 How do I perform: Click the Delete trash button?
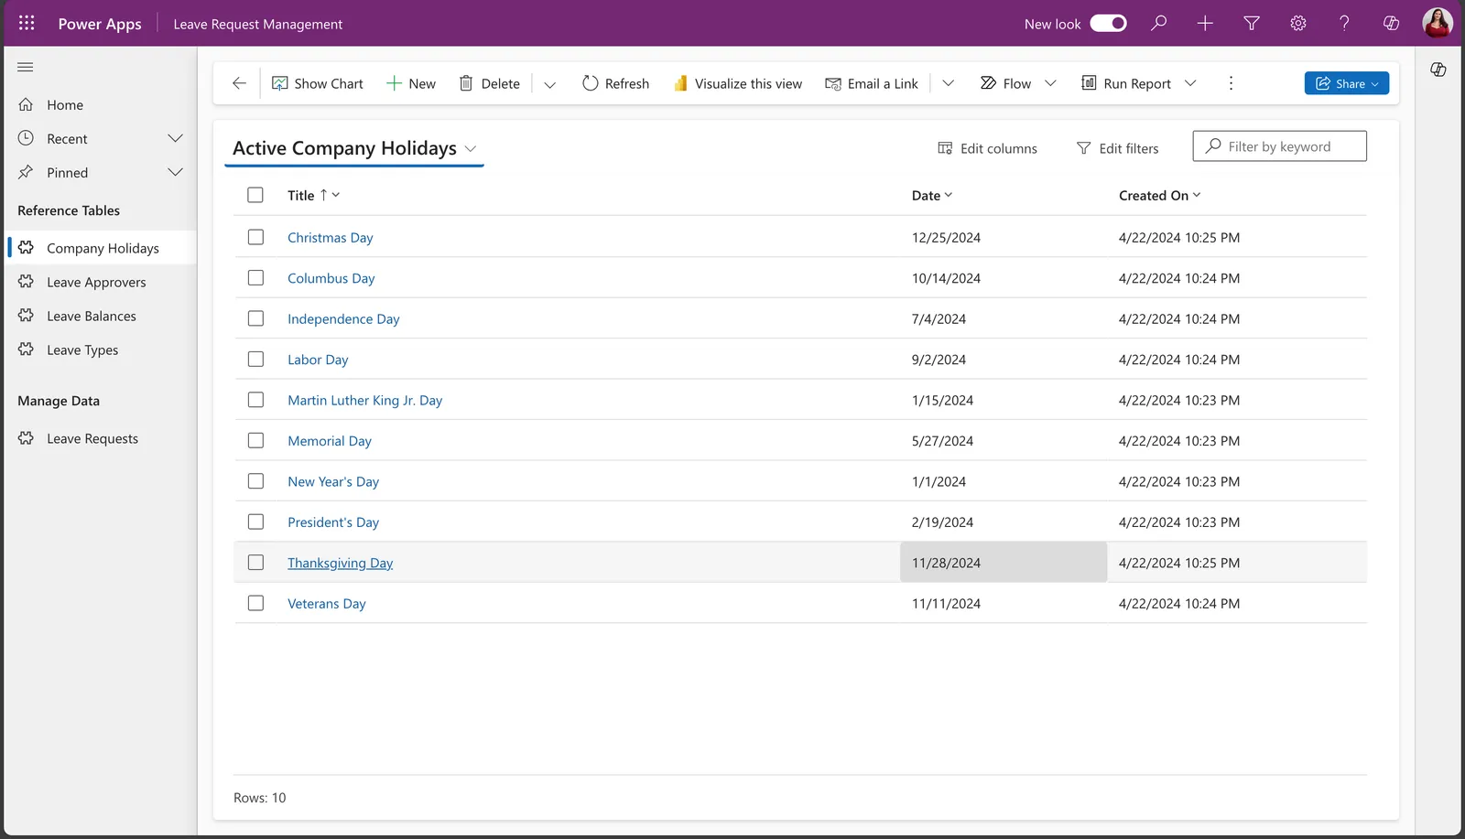(x=489, y=83)
